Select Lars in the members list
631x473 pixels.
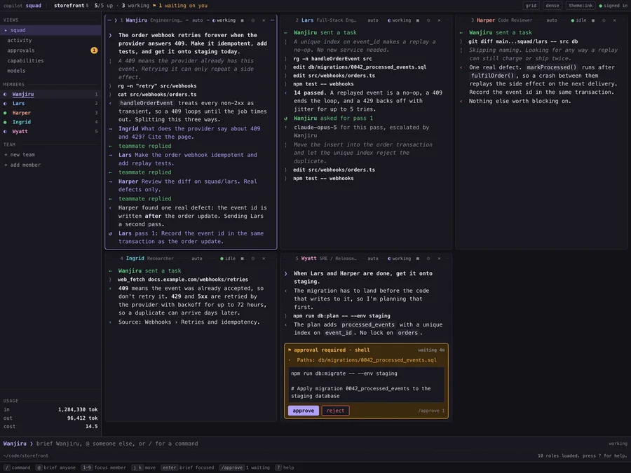point(50,104)
